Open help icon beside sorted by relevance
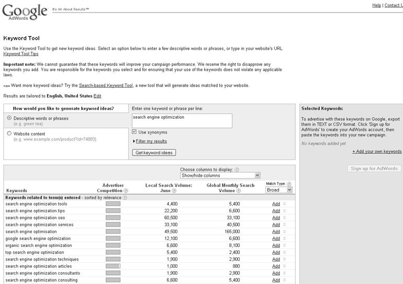Viewport: 403px width, 284px height. [125, 198]
